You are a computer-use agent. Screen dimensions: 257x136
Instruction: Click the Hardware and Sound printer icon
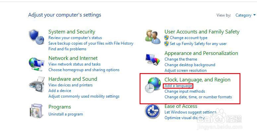pyautogui.click(x=36, y=86)
